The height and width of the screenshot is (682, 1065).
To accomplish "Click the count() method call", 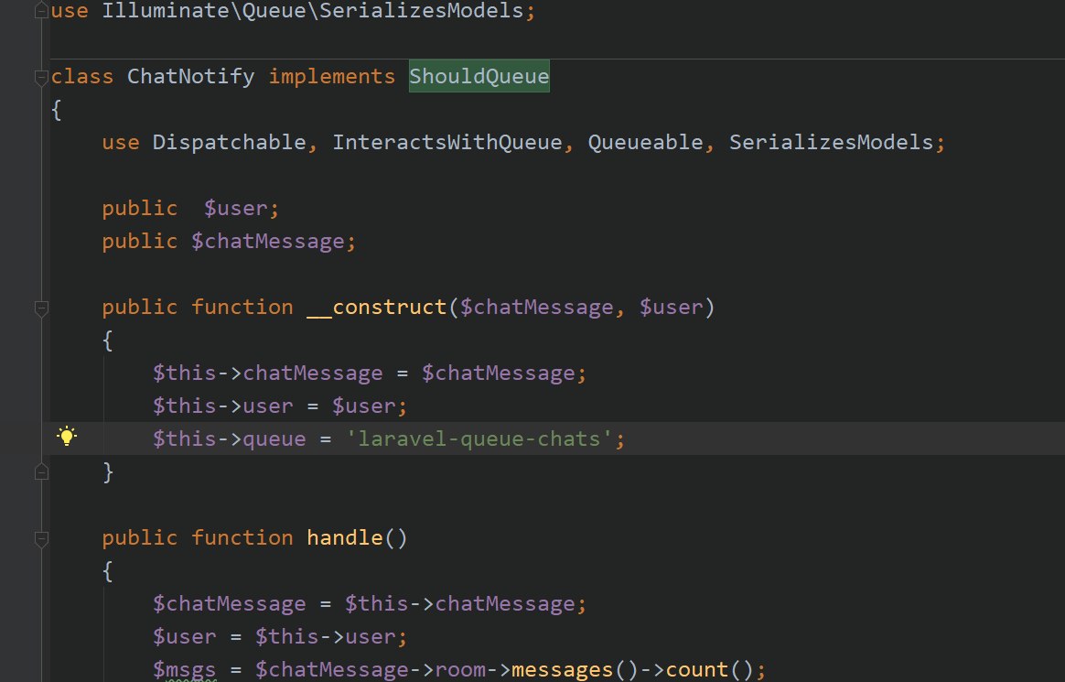I will [x=708, y=670].
